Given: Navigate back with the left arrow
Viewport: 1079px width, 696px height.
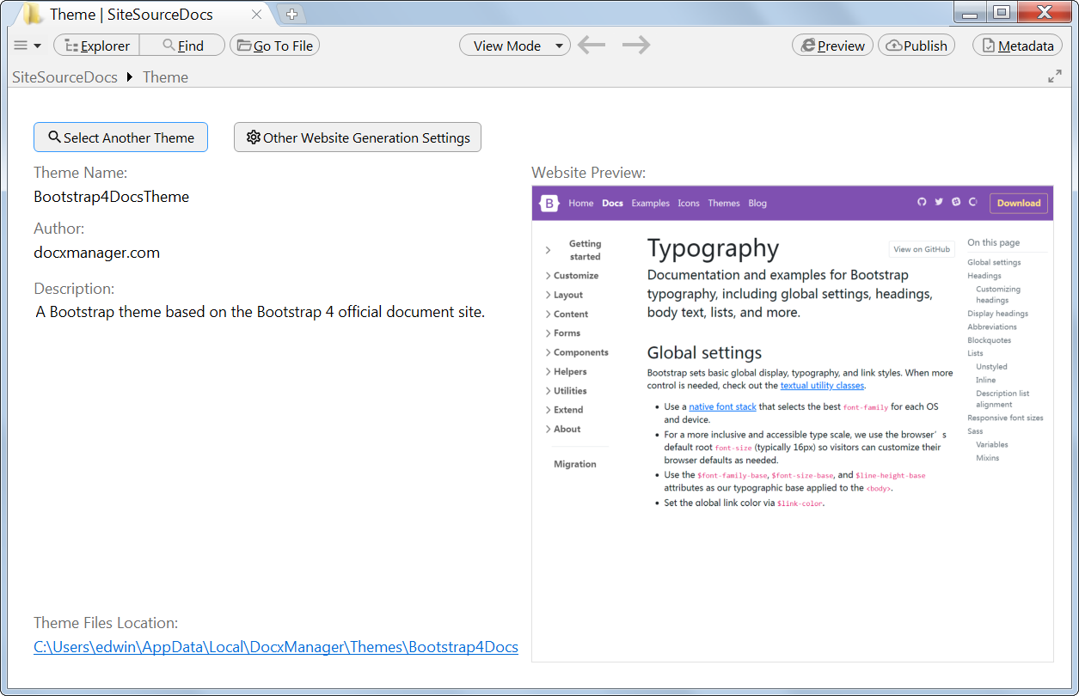Looking at the screenshot, I should (x=592, y=46).
